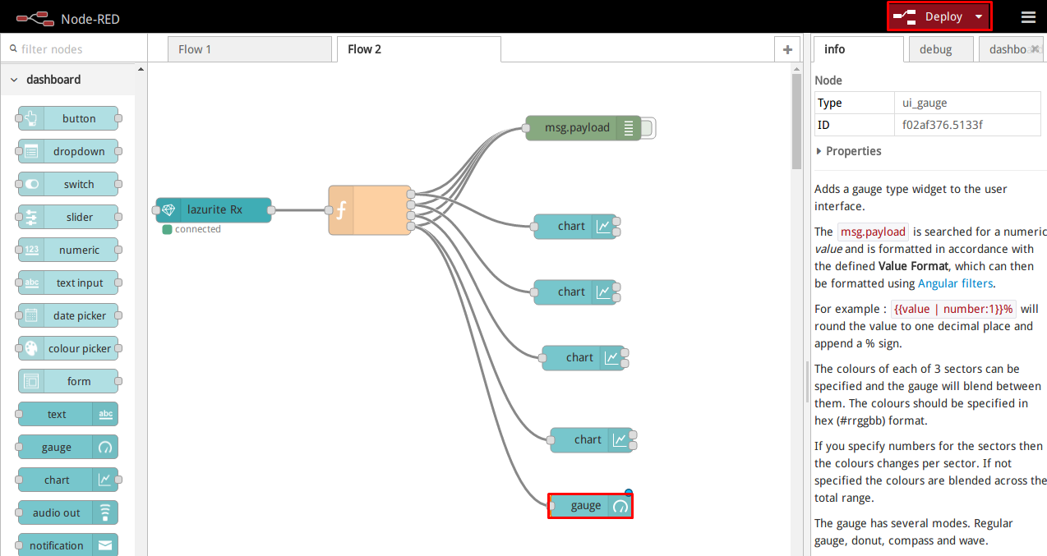Click the lazurite Rx node output port
1047x556 pixels.
(272, 209)
